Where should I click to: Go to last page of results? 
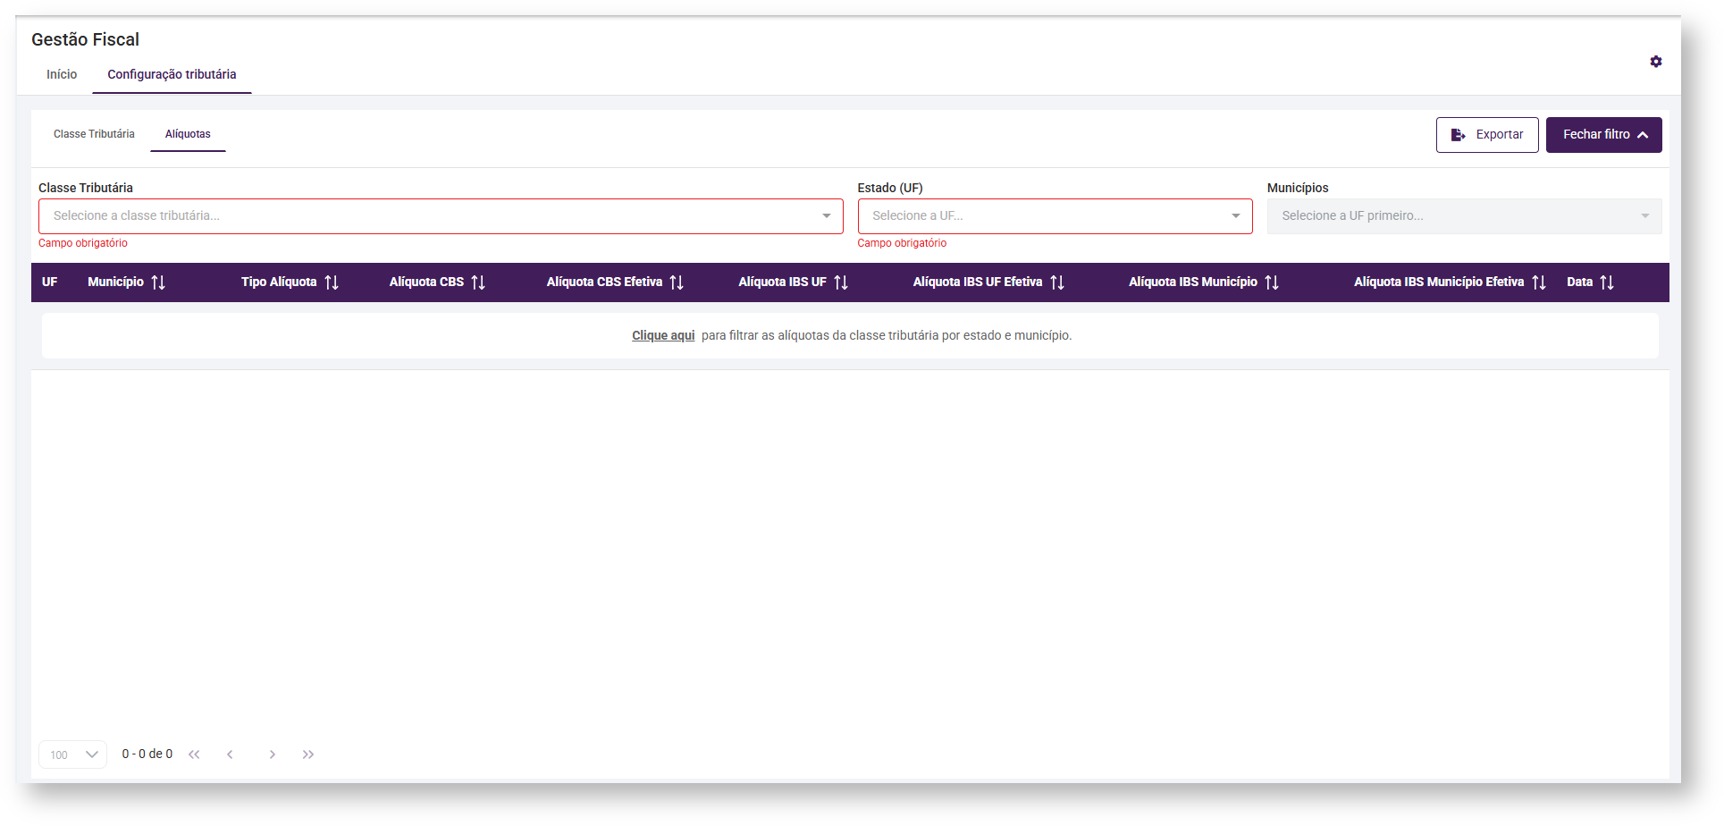308,754
